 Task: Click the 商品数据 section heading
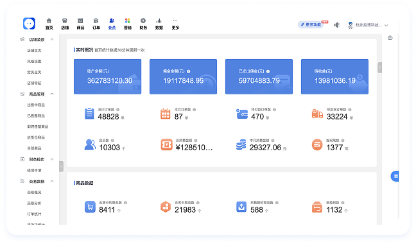pyautogui.click(x=84, y=183)
